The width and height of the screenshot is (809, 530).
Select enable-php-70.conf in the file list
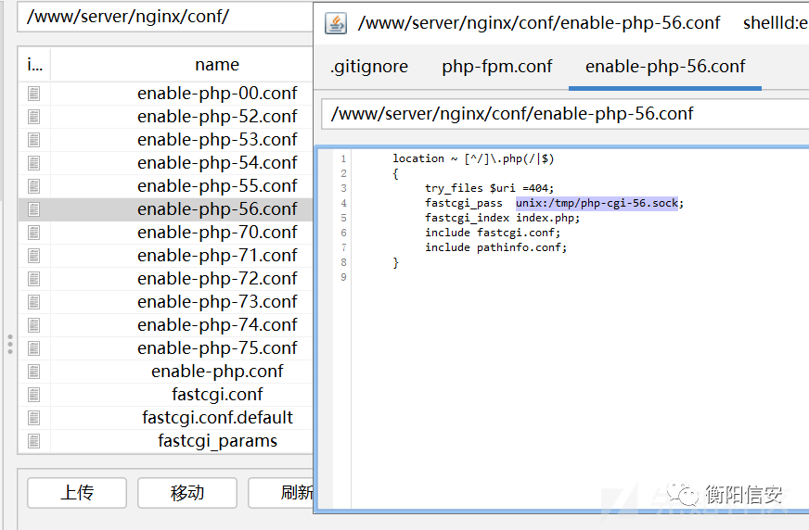tap(217, 233)
